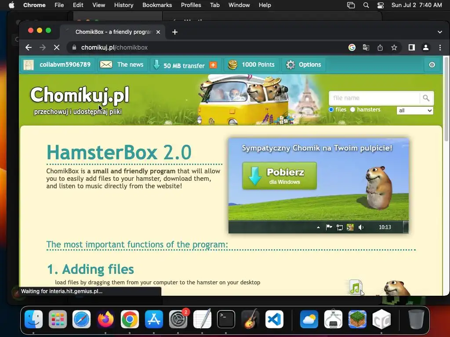Open Weather app from the dock

[x=309, y=319]
